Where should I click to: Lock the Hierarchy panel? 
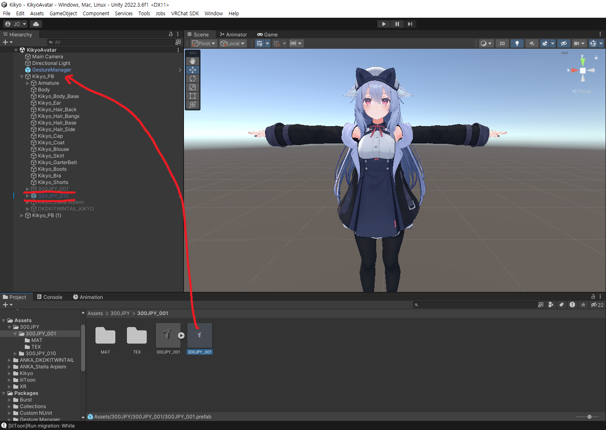[171, 34]
